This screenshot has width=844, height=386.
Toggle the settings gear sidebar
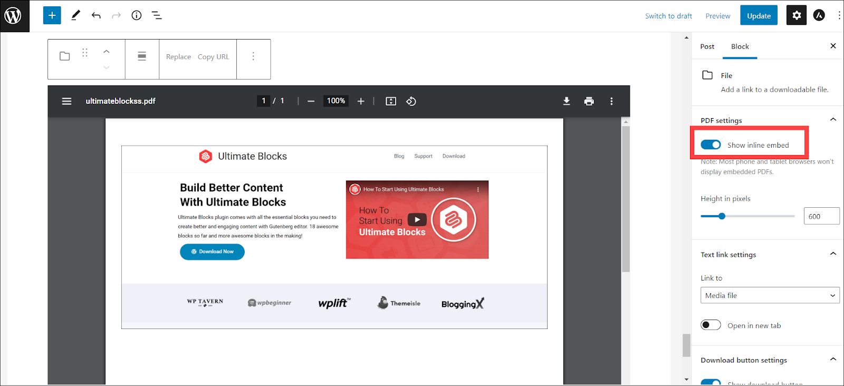[x=797, y=15]
